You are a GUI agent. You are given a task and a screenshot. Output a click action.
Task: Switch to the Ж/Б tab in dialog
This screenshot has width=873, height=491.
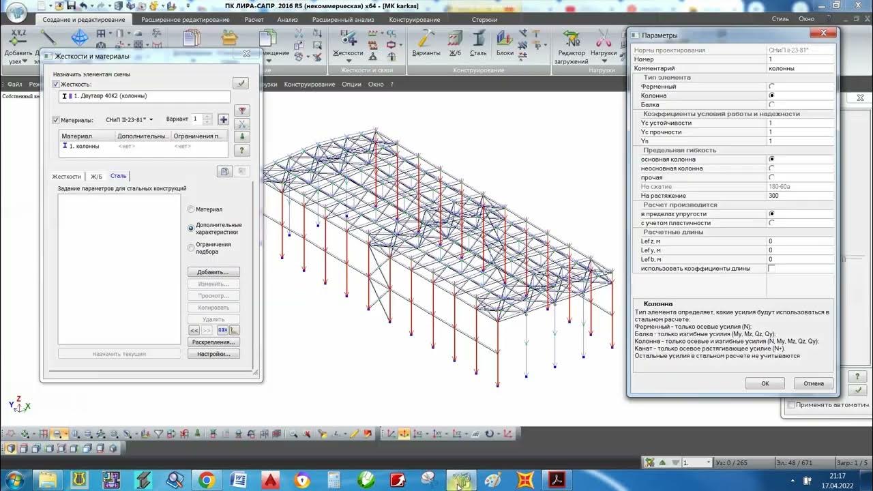[96, 177]
